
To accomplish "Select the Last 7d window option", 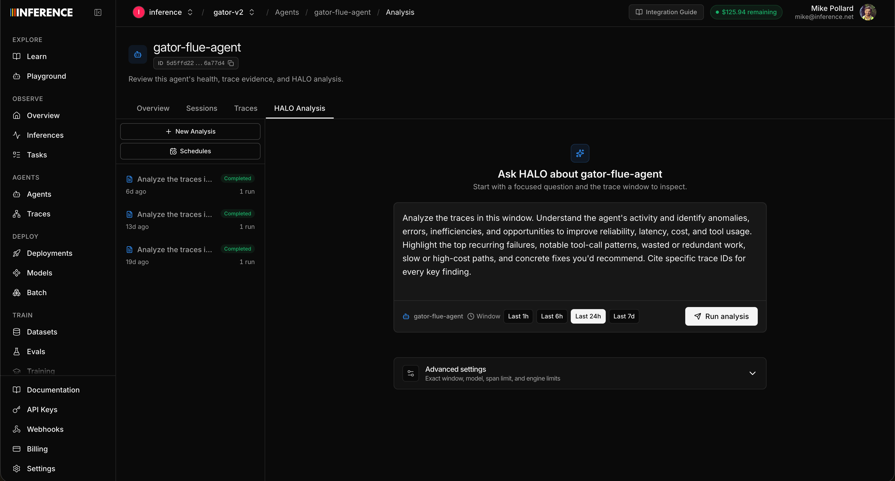I will click(624, 316).
